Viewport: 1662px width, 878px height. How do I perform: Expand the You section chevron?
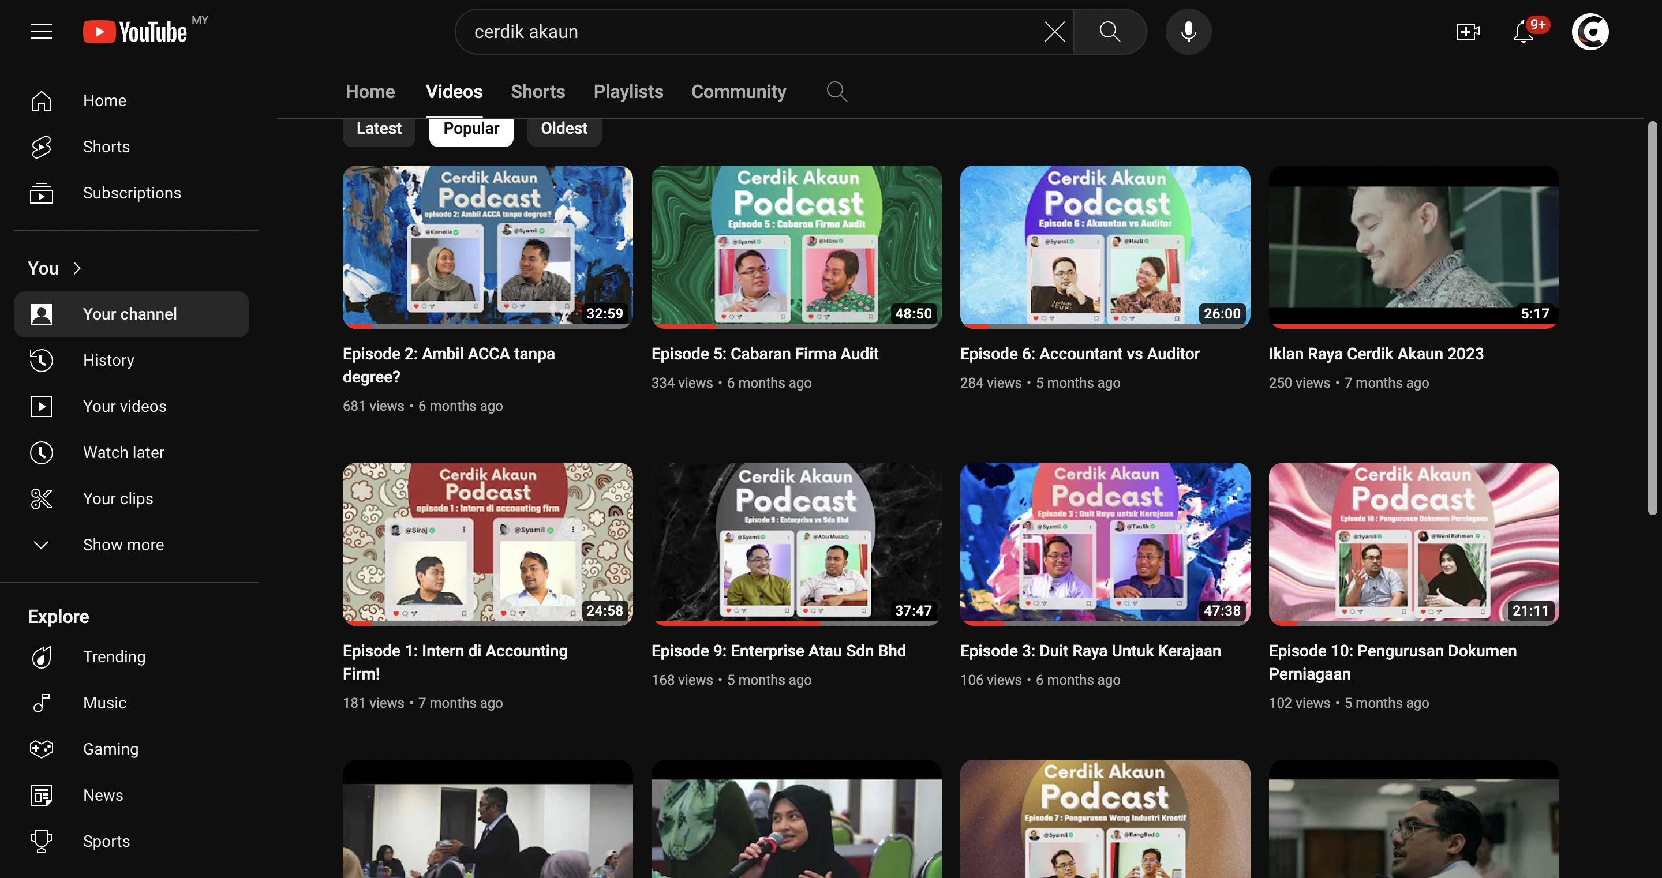pyautogui.click(x=77, y=268)
